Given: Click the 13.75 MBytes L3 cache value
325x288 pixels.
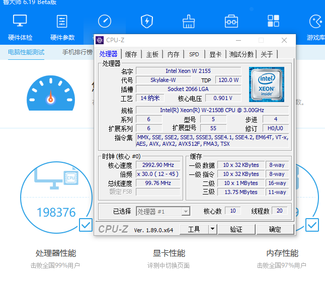Looking at the screenshot, I should tap(241, 192).
